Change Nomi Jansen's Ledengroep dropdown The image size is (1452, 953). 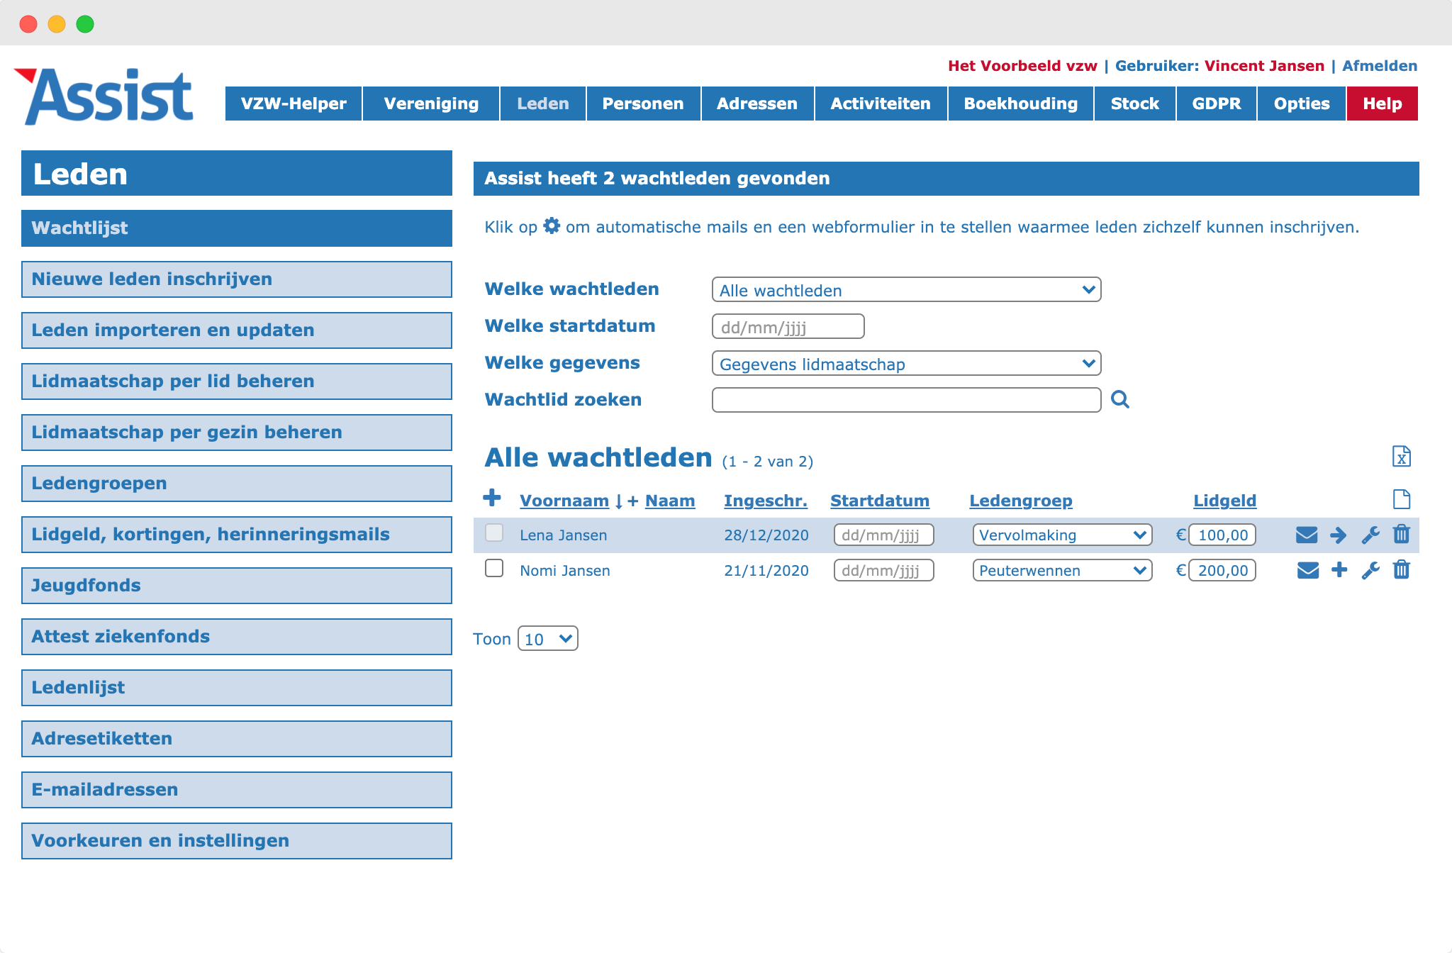1062,570
